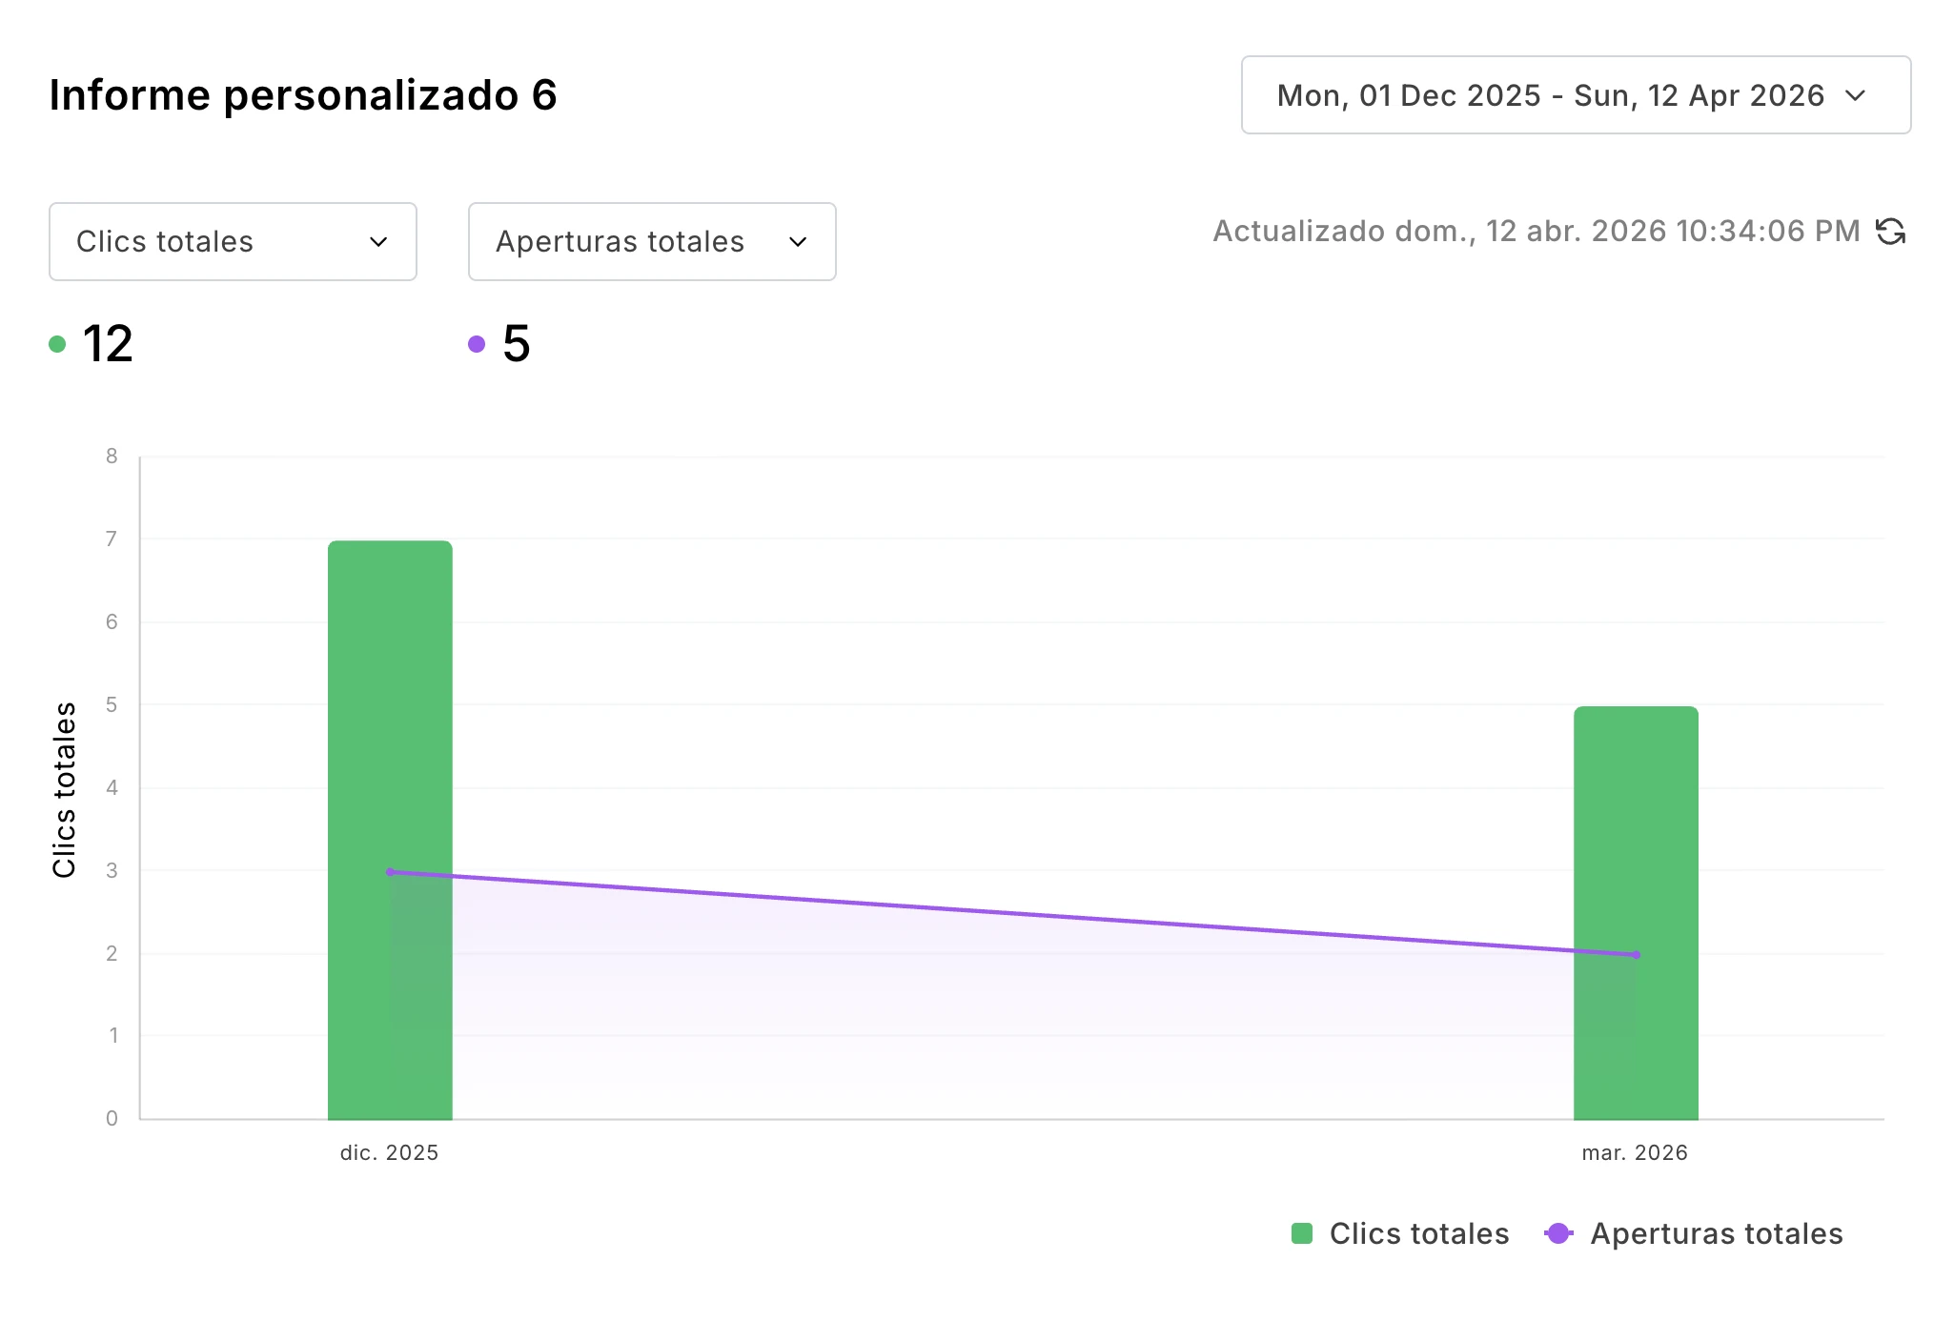Click the green dot beside the value 12
Image resolution: width=1954 pixels, height=1342 pixels.
pos(58,343)
